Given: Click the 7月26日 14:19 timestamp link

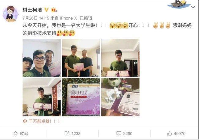Looking at the screenshot, I should [36, 18].
